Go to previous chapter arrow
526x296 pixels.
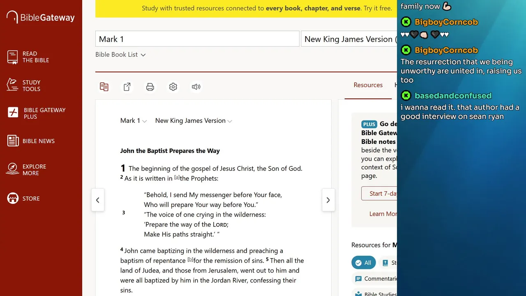click(98, 200)
